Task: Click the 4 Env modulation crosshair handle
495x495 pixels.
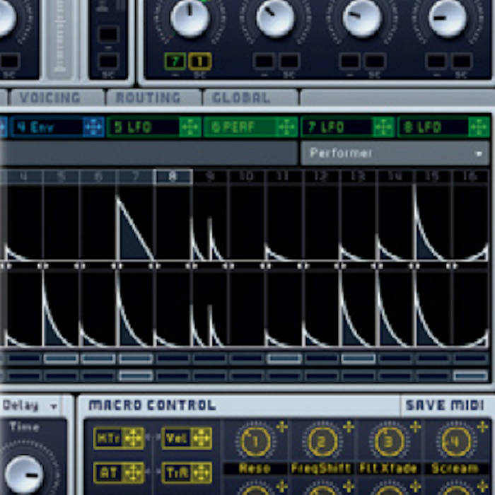Action: 93,127
